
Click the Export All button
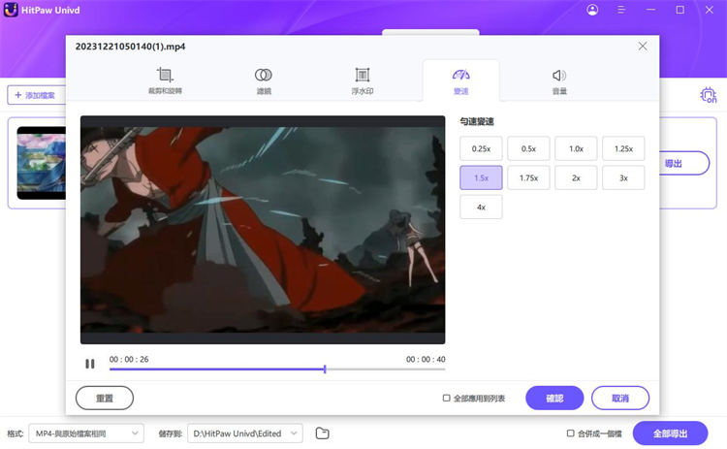click(670, 433)
